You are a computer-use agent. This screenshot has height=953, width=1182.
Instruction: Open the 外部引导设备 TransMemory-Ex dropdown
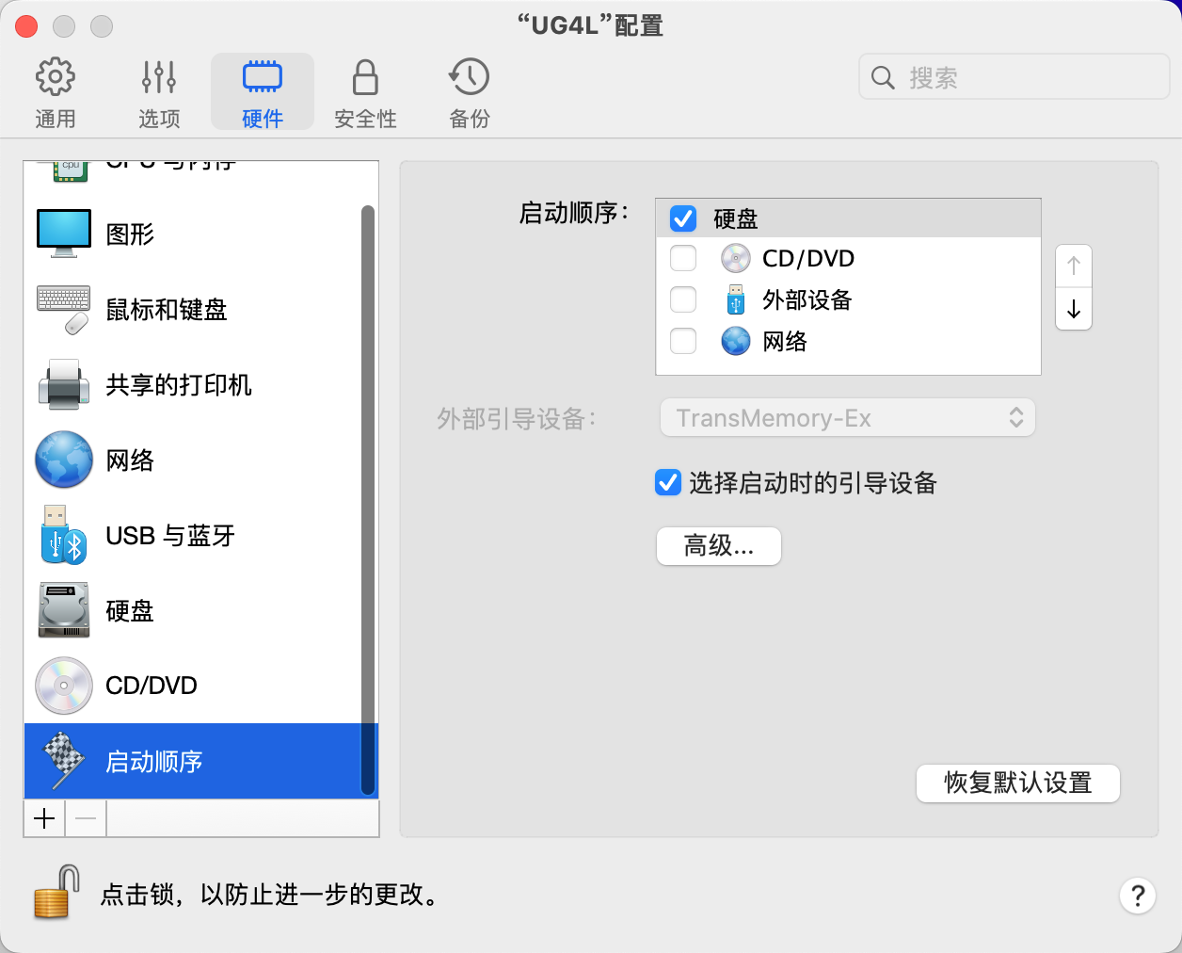point(847,418)
